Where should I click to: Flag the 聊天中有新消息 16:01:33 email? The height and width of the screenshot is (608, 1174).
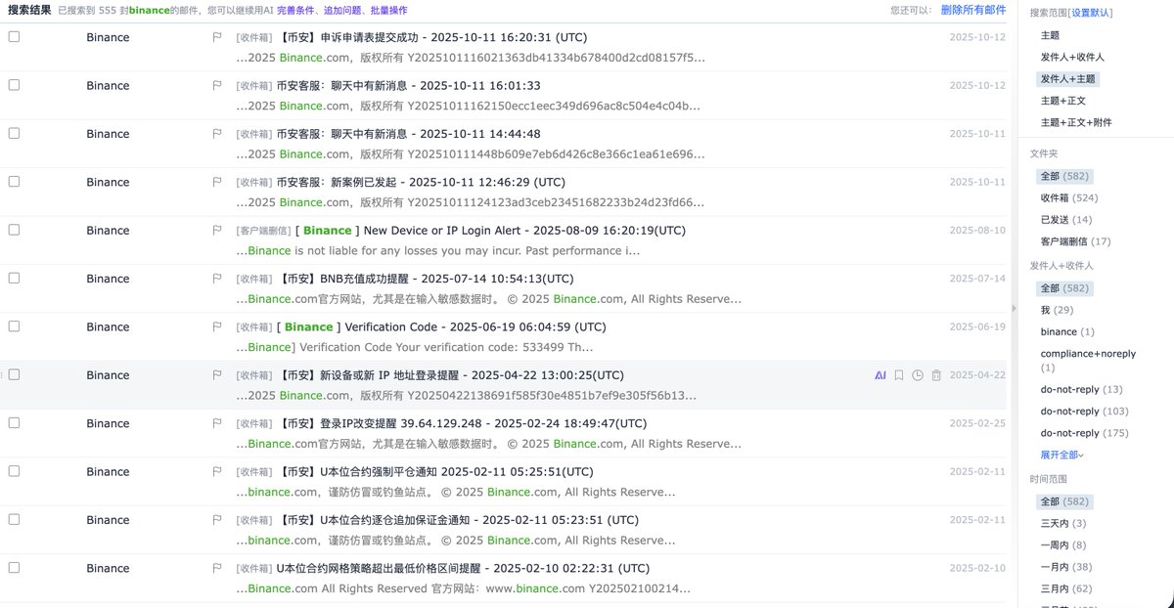[217, 85]
